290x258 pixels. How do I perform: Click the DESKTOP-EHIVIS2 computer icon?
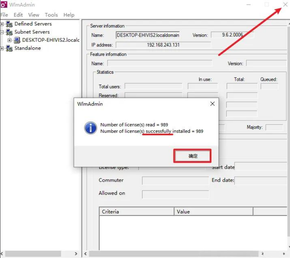17,40
